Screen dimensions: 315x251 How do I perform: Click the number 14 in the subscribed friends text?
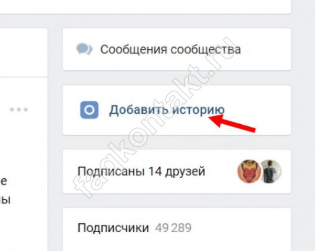(155, 171)
